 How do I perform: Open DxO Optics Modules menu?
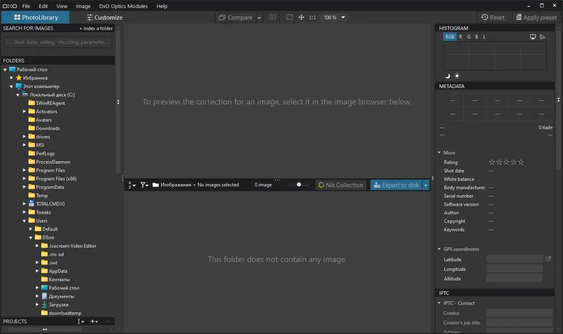(x=123, y=6)
